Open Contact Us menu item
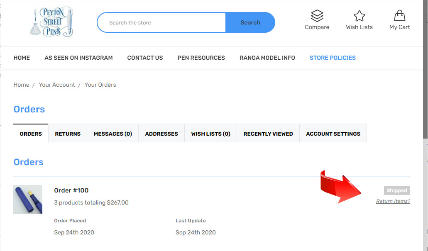The image size is (428, 251). [x=145, y=58]
